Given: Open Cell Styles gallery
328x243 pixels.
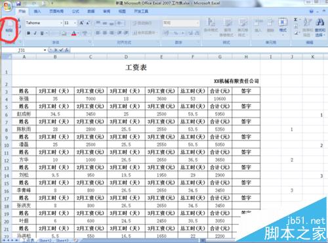Looking at the screenshot, I should pos(242,28).
